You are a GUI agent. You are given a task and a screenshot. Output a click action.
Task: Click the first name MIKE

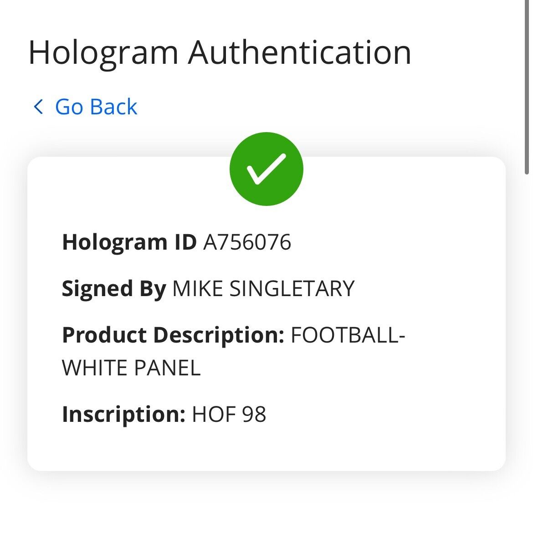198,288
